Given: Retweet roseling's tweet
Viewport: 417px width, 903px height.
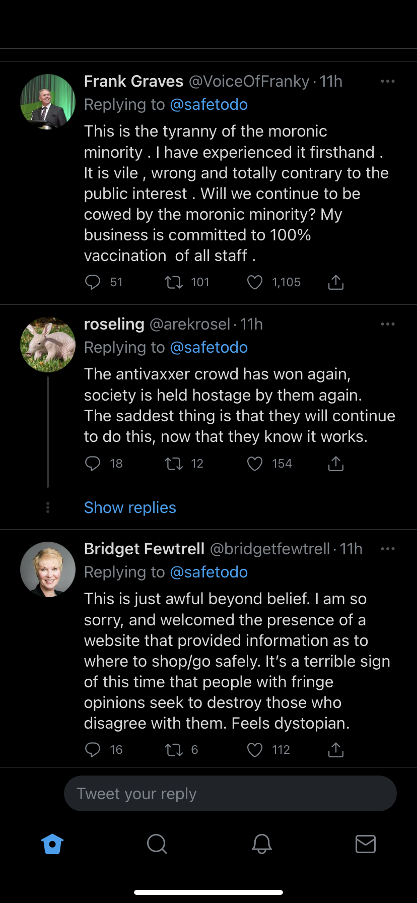Looking at the screenshot, I should (x=174, y=464).
